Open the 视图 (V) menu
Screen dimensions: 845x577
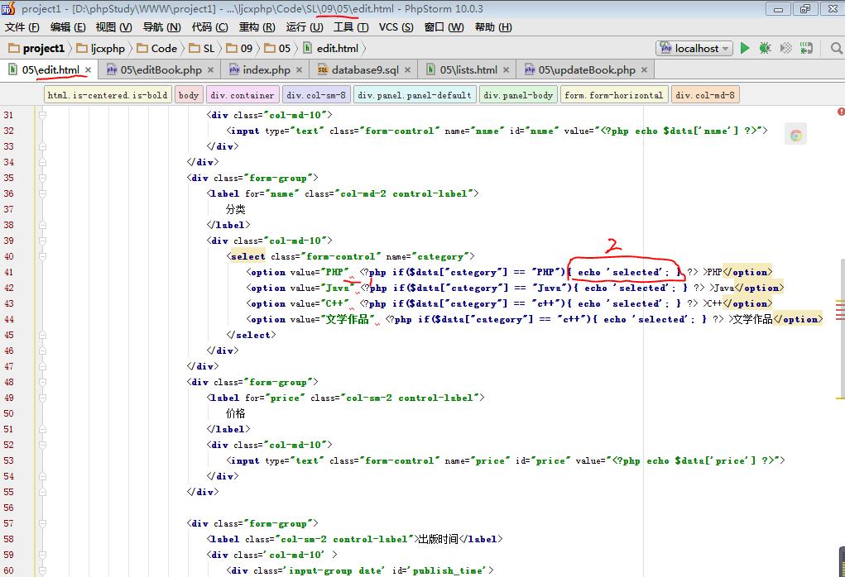[113, 27]
